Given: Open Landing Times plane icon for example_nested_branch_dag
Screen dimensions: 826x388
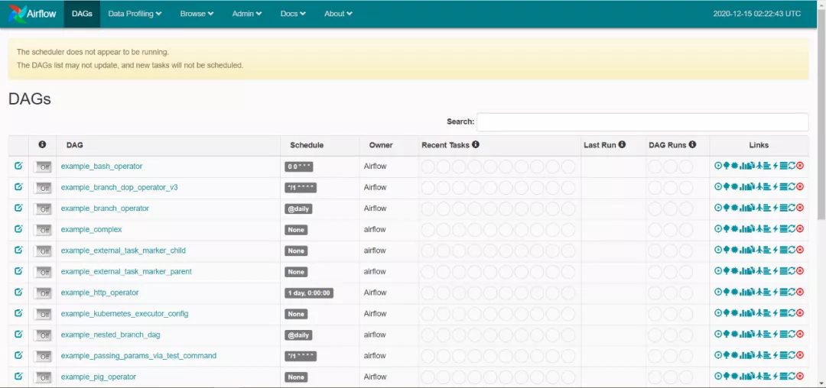Looking at the screenshot, I should coord(759,334).
